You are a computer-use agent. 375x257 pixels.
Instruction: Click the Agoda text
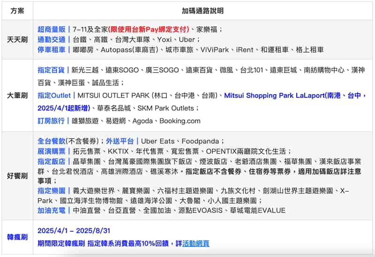142,121
